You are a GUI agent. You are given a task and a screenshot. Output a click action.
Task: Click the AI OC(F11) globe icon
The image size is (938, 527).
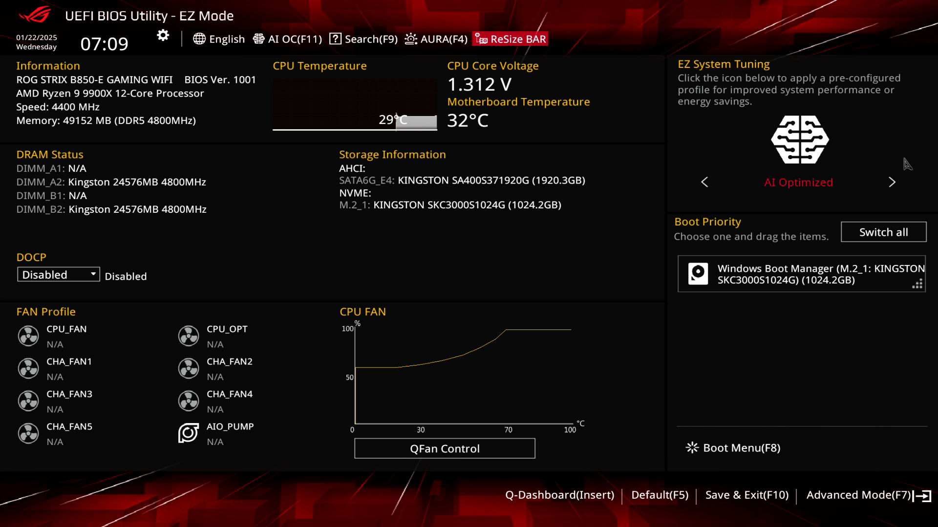click(x=258, y=39)
